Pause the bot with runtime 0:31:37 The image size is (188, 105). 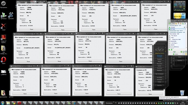click(x=28, y=61)
